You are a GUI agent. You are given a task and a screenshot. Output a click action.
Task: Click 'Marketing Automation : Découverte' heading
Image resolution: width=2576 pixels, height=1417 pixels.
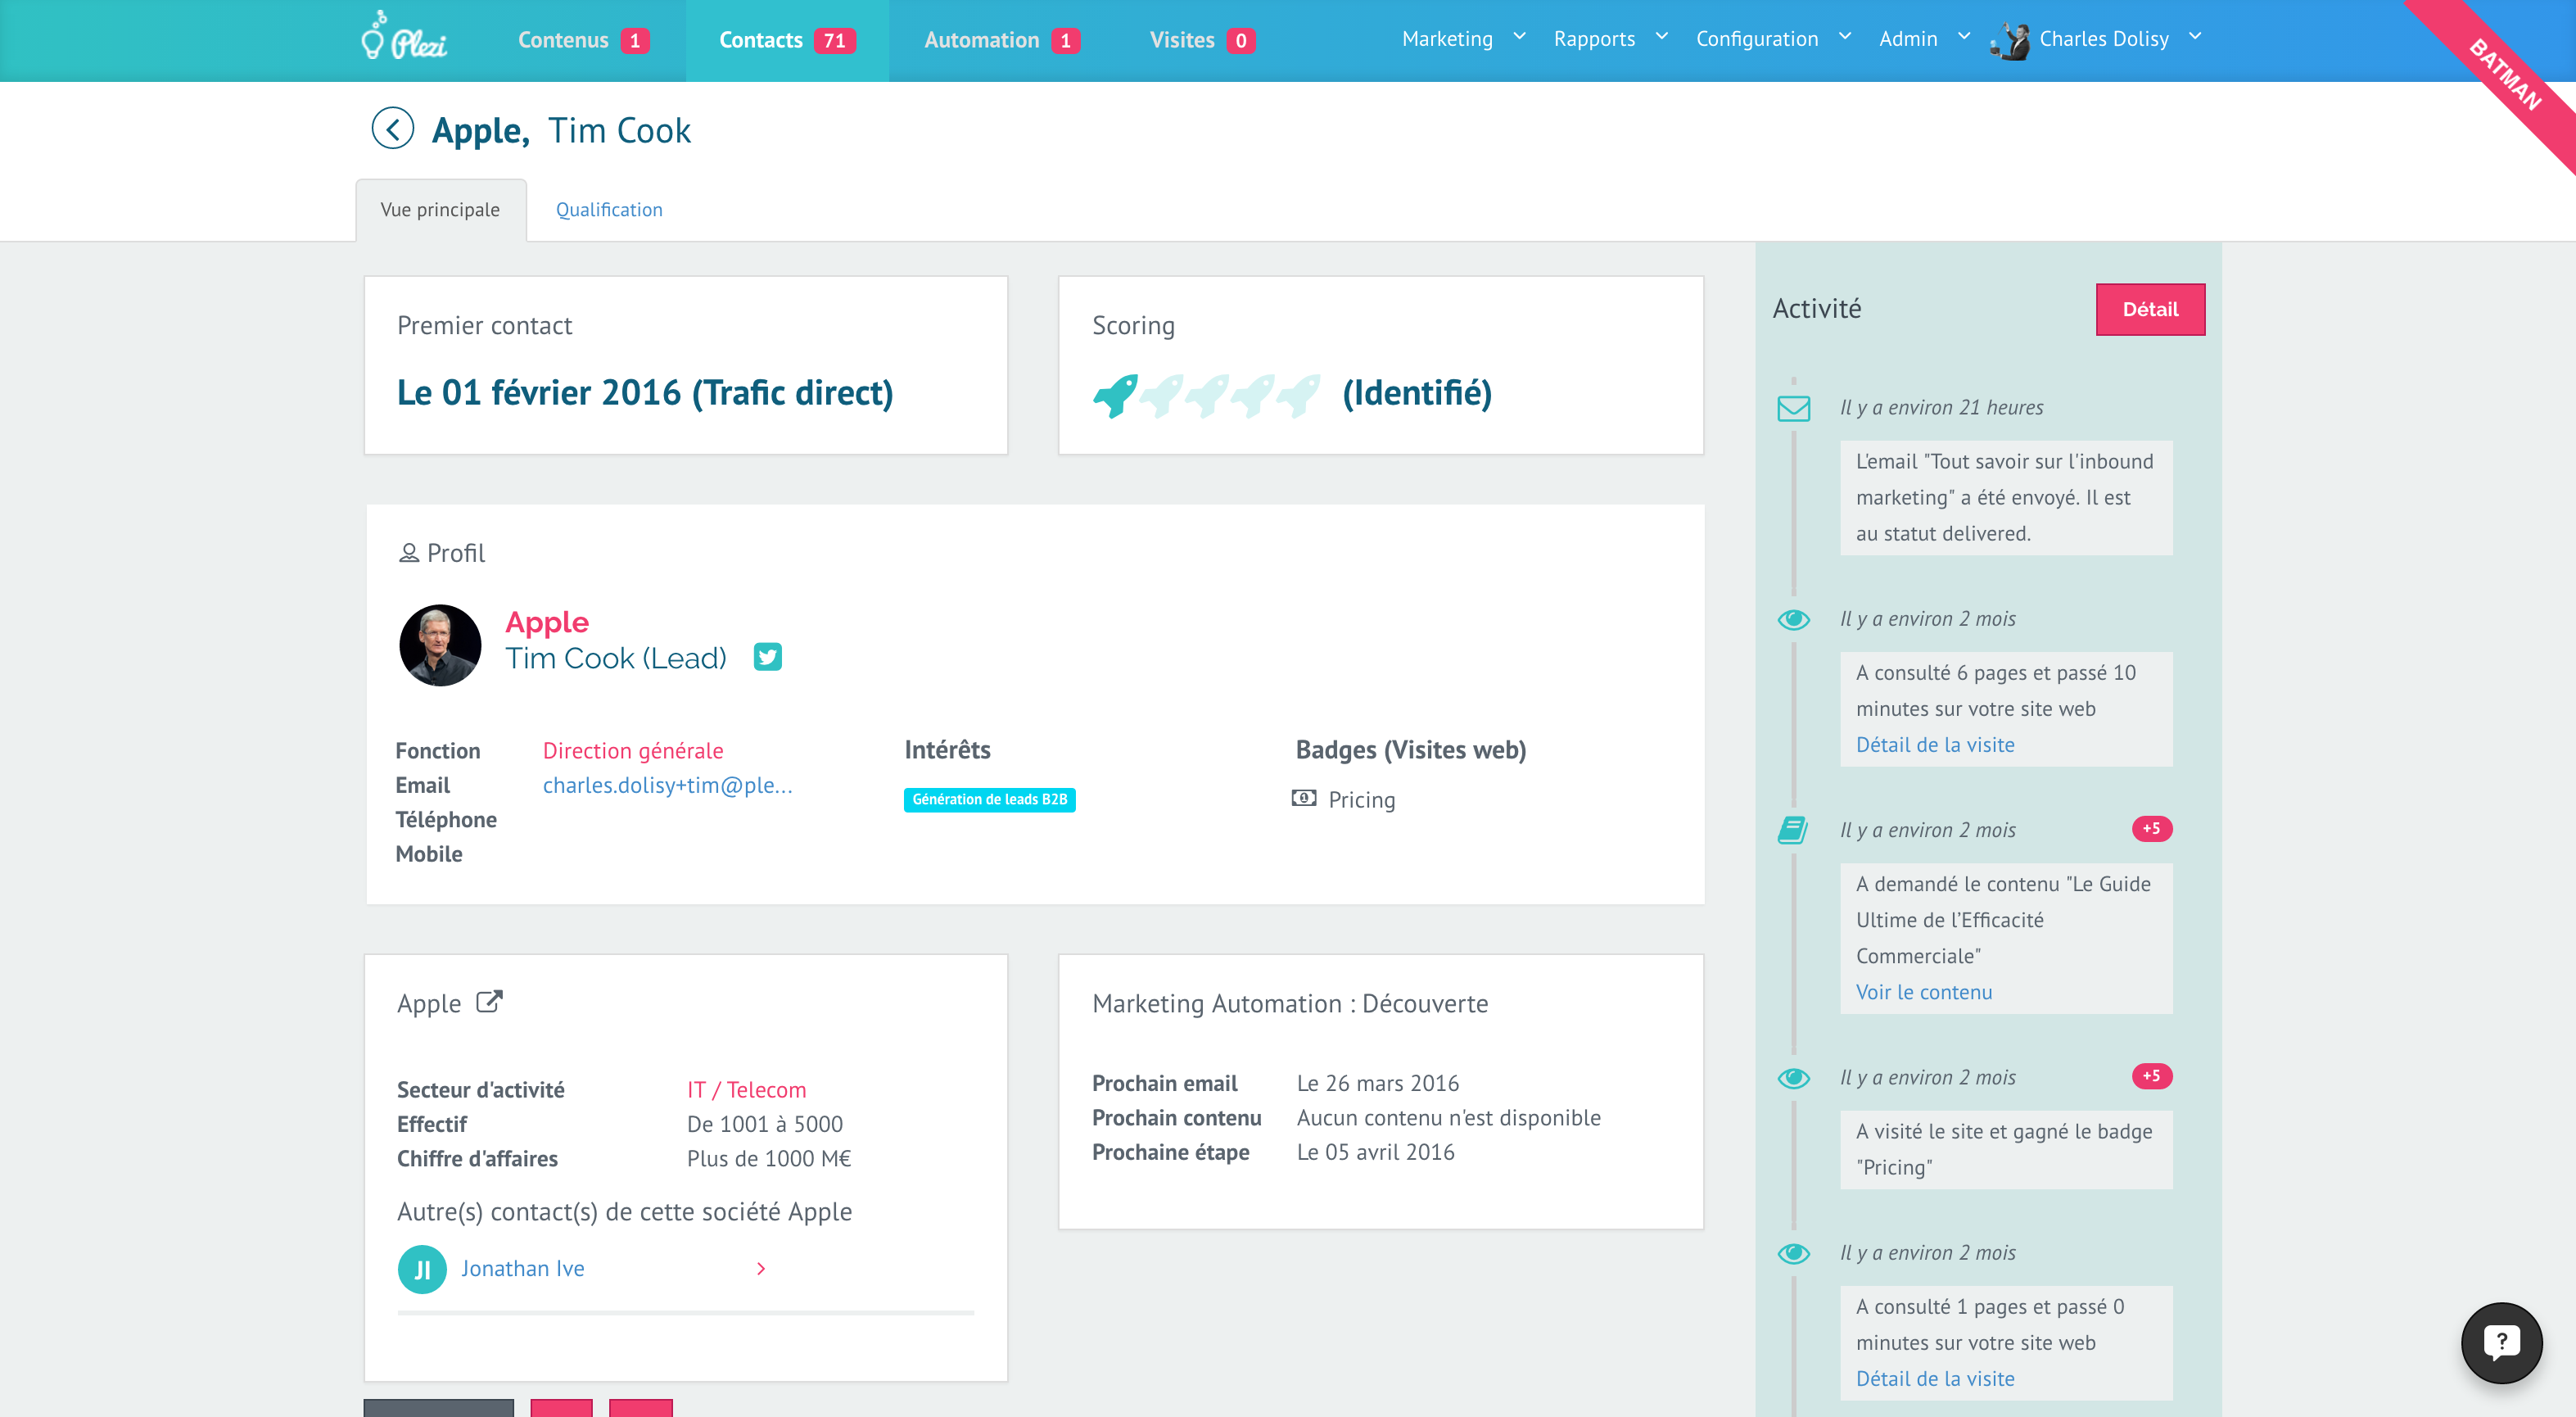coord(1290,1004)
